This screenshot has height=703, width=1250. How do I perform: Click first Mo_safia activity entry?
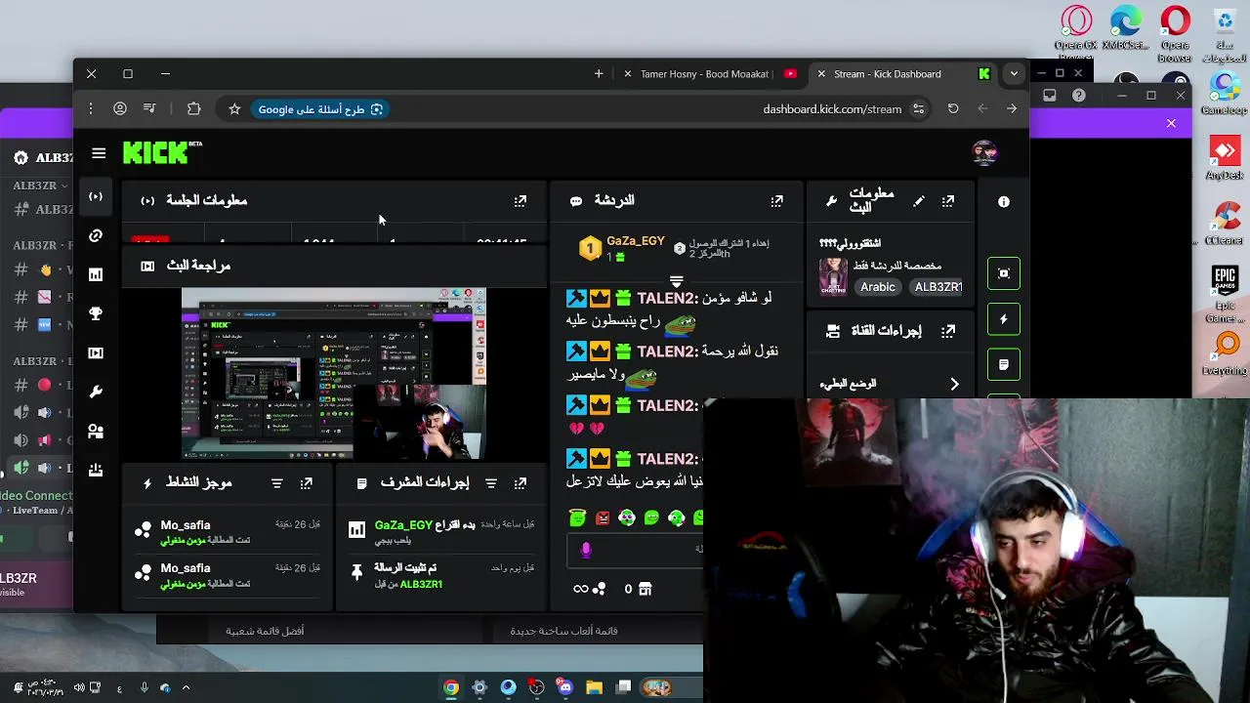(x=229, y=532)
